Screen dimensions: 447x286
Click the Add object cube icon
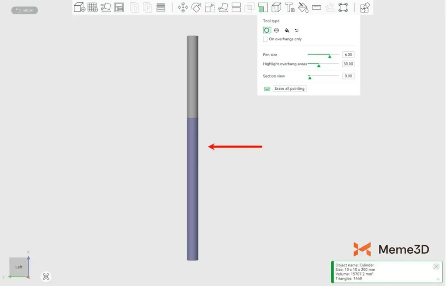pyautogui.click(x=79, y=7)
